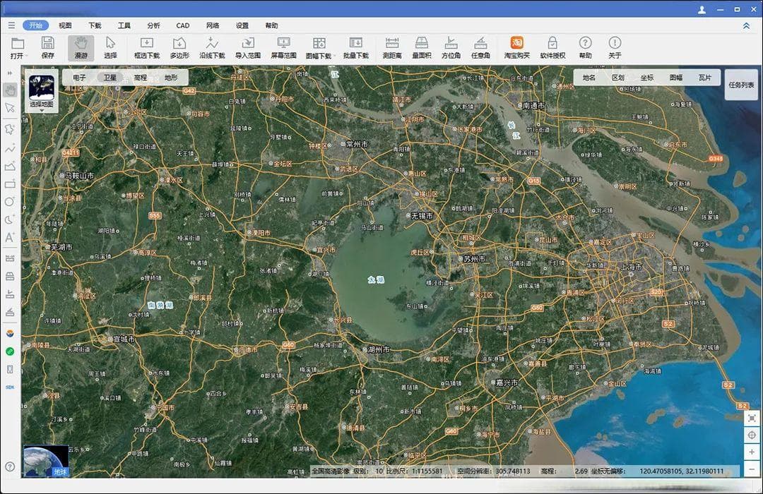Click the green link icon in sidebar
763x494 pixels.
click(x=10, y=351)
